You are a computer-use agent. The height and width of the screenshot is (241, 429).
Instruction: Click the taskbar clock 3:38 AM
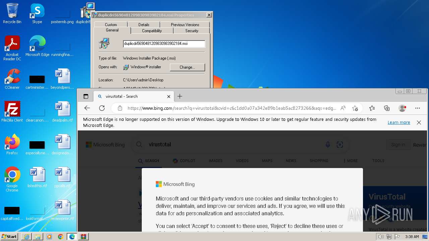click(412, 237)
